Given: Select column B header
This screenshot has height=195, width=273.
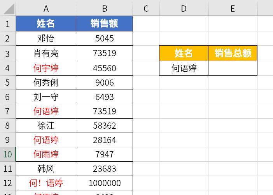Looking at the screenshot, I should 105,8.
